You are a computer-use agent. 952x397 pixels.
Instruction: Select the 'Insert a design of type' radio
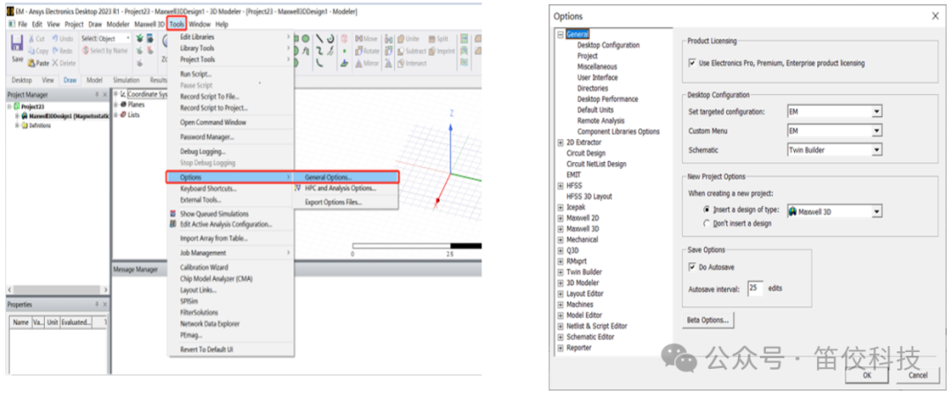tap(706, 210)
